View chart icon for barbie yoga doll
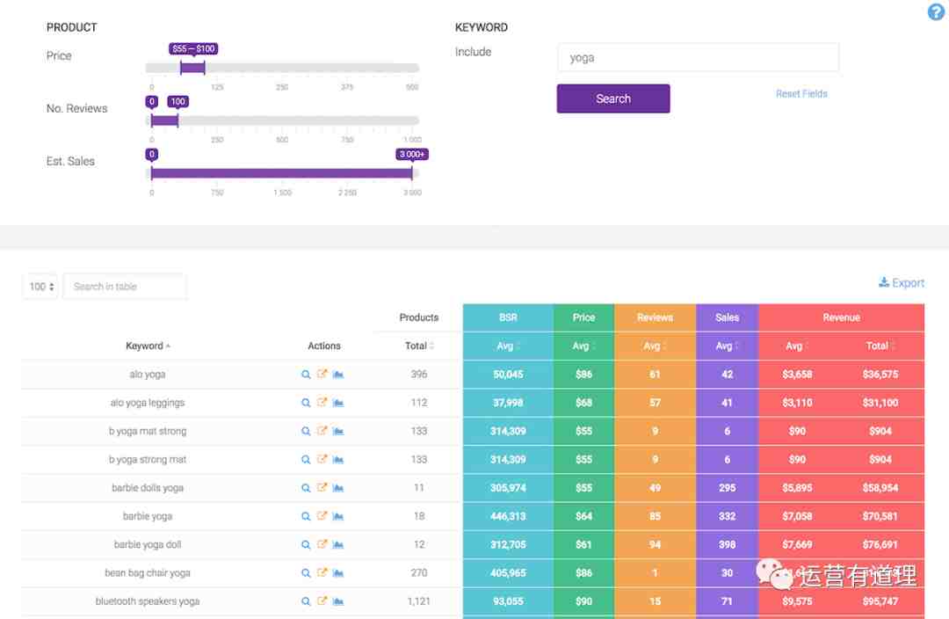The image size is (949, 619). click(338, 544)
